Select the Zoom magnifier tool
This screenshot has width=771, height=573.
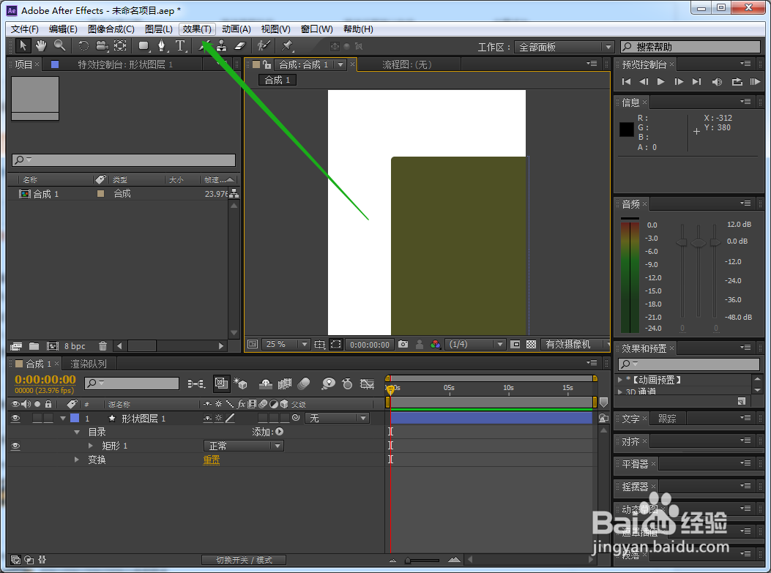pos(59,46)
